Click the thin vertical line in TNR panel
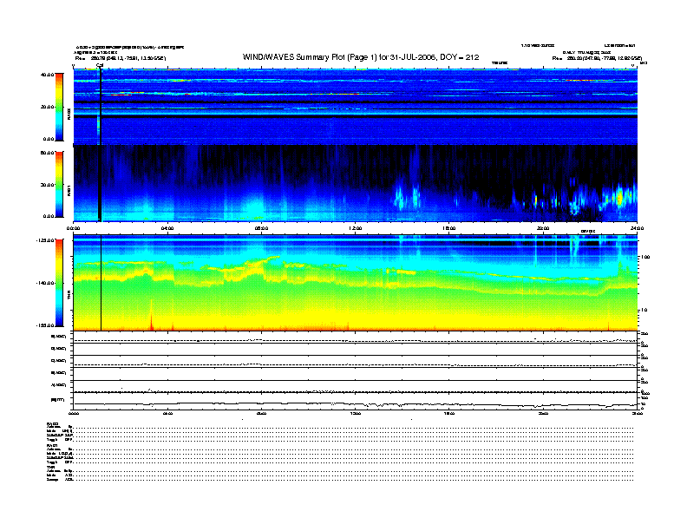This screenshot has height=531, width=687. point(101,283)
